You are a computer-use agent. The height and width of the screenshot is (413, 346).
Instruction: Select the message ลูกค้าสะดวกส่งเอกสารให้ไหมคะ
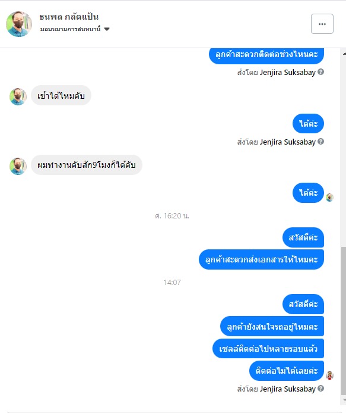click(x=261, y=259)
